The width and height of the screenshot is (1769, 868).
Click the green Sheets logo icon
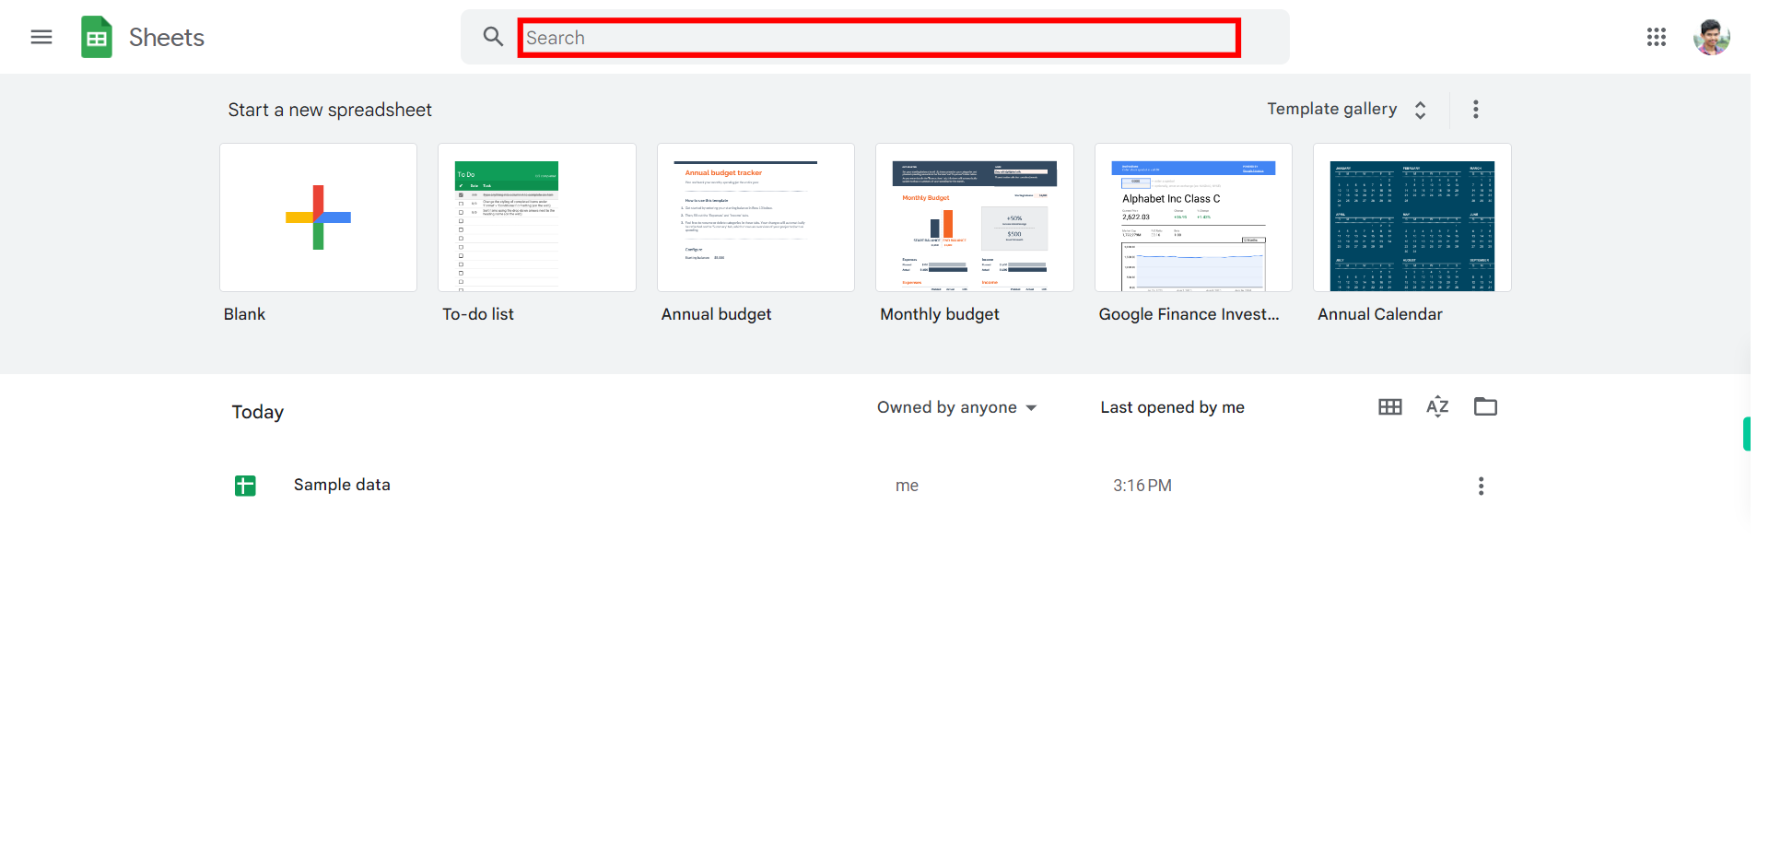[97, 37]
